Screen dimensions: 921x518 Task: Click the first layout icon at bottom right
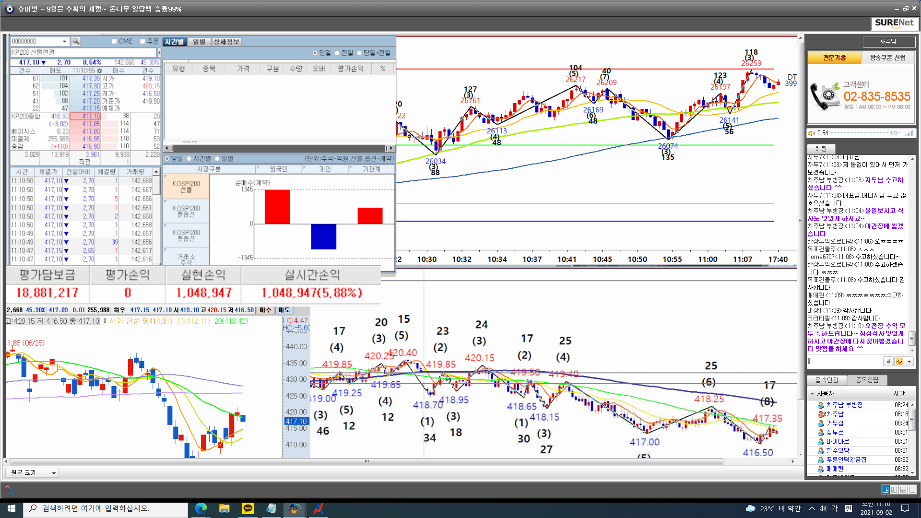(x=885, y=490)
